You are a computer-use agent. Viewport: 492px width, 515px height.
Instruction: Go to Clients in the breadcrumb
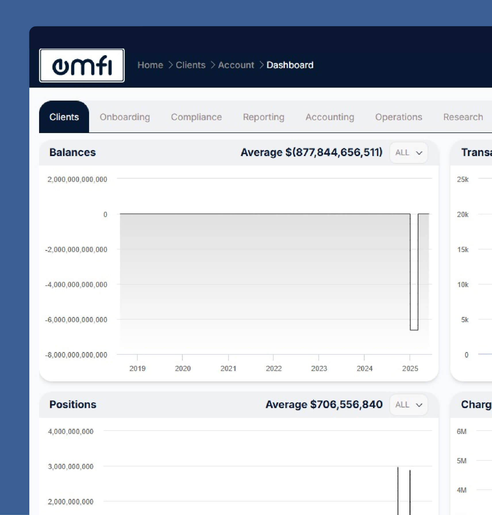coord(191,65)
